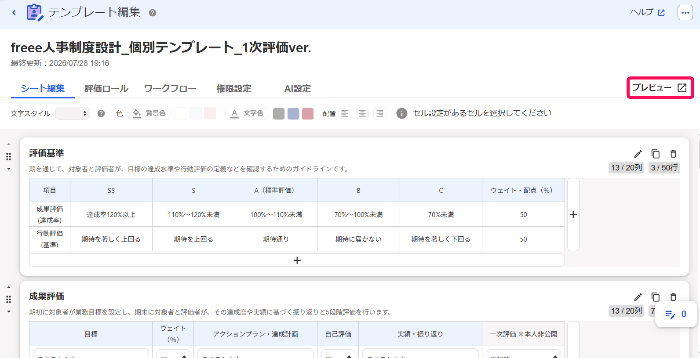Screen dimensions: 700x358
Task: Grab the 評価基準 section drag handle
Action: pos(8,156)
